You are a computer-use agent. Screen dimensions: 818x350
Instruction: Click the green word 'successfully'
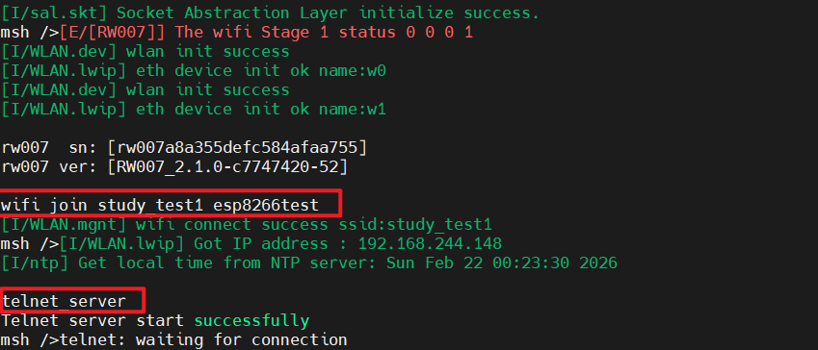click(252, 320)
